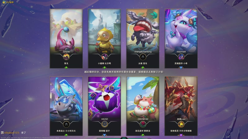The image size is (248, 139).
Task: Select the yellow duck card of wczs
Action: click(x=104, y=39)
